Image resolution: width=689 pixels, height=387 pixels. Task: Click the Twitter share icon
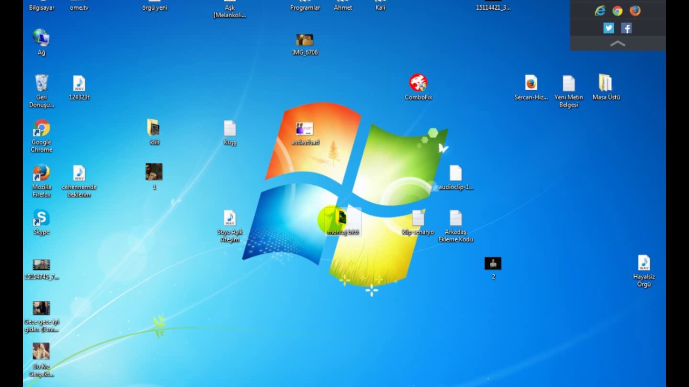[x=609, y=28]
